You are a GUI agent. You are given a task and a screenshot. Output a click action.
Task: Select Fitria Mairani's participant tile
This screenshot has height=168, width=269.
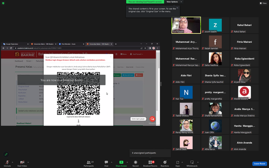(244, 42)
